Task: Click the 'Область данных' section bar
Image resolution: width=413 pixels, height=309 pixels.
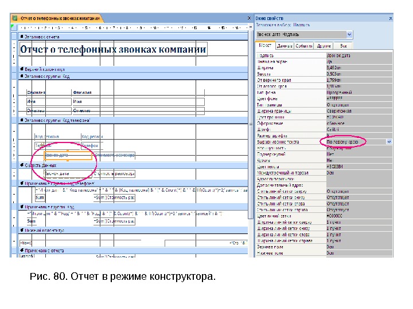Action: 133,165
